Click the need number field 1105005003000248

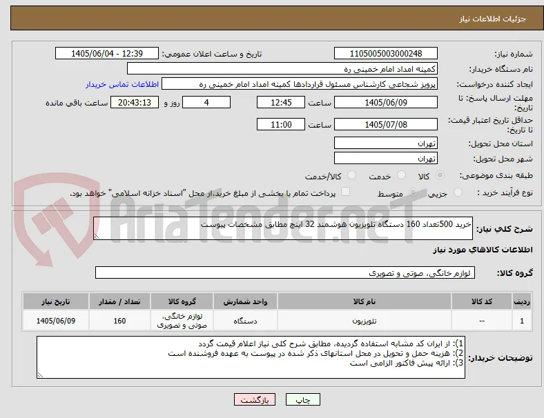coord(386,53)
